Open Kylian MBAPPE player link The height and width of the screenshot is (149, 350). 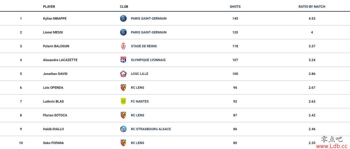pyautogui.click(x=55, y=19)
